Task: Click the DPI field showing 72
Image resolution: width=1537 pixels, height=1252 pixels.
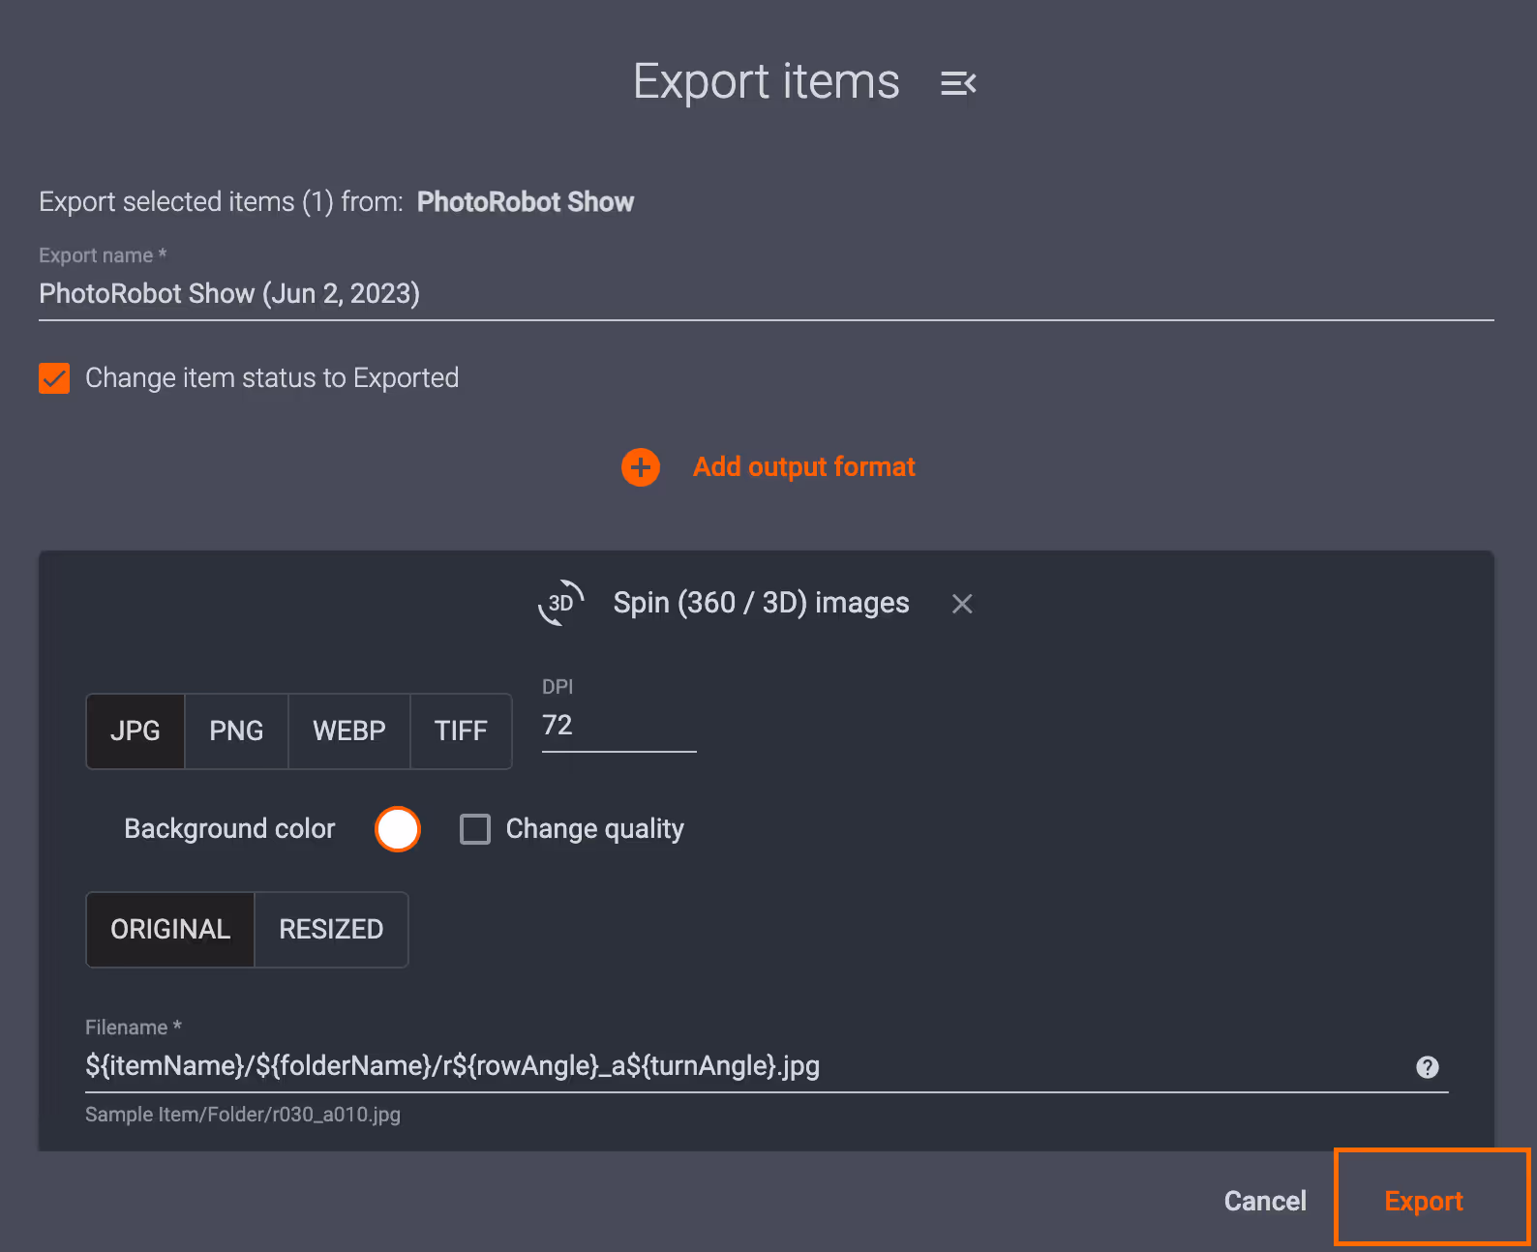Action: [619, 726]
